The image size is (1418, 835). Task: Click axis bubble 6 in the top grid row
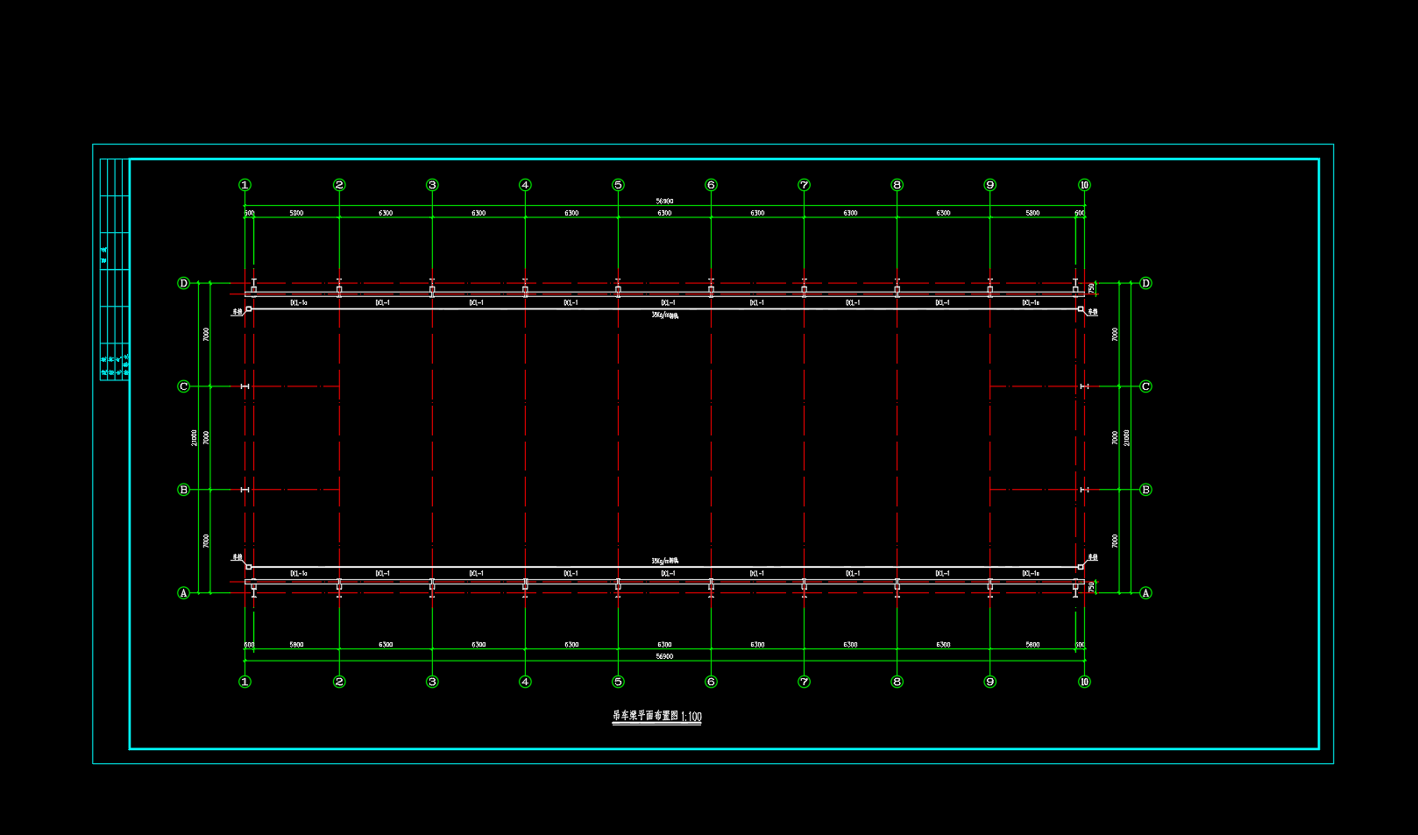point(711,185)
